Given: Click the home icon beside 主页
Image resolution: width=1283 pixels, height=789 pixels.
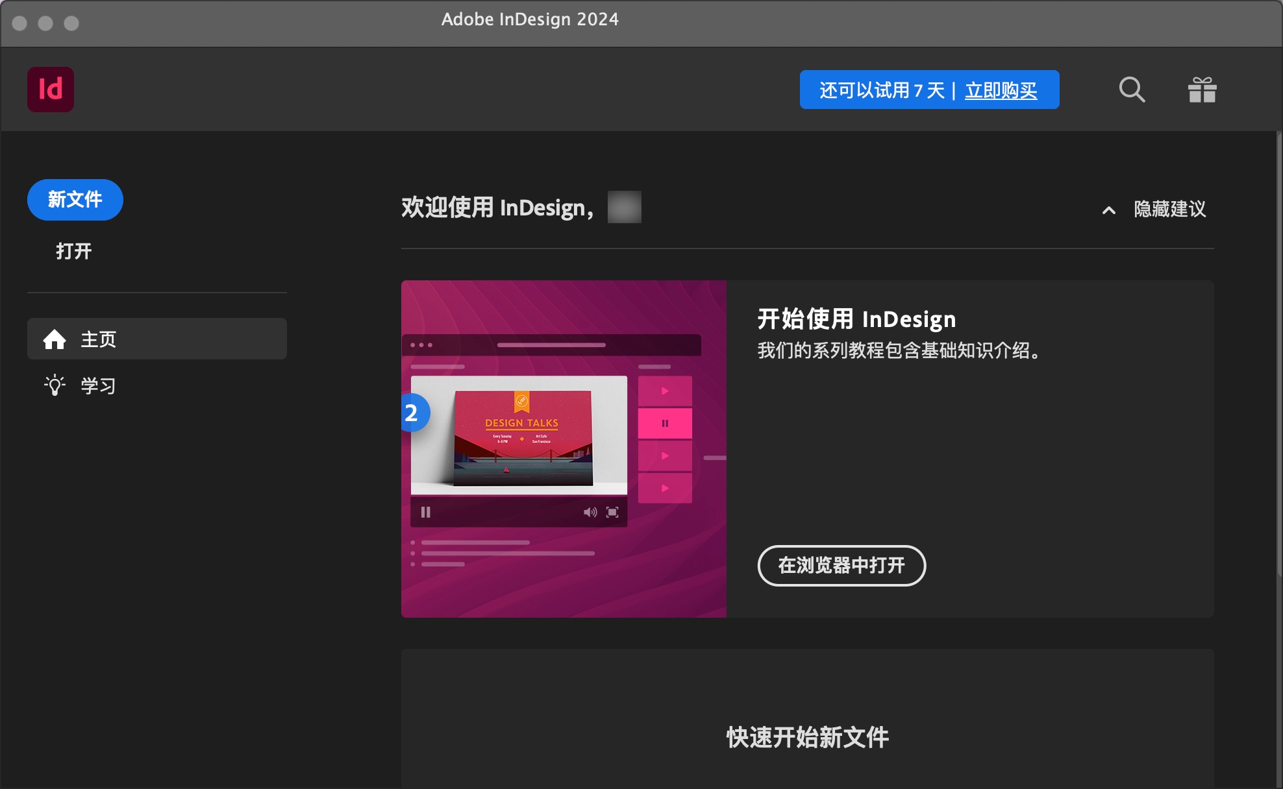Looking at the screenshot, I should [x=55, y=339].
